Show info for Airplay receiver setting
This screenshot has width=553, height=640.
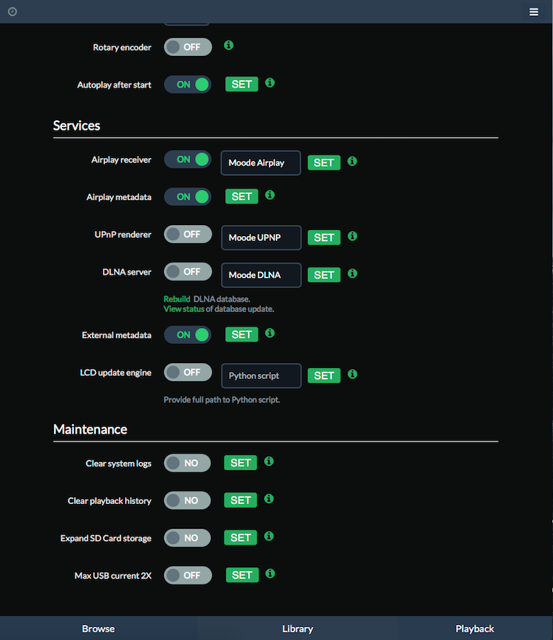[x=352, y=162]
